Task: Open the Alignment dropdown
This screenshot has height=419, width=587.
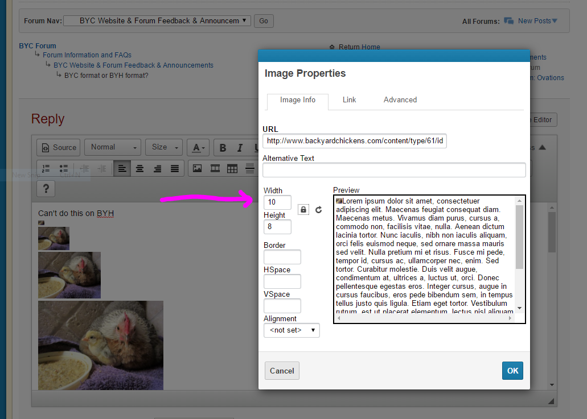Action: (292, 330)
